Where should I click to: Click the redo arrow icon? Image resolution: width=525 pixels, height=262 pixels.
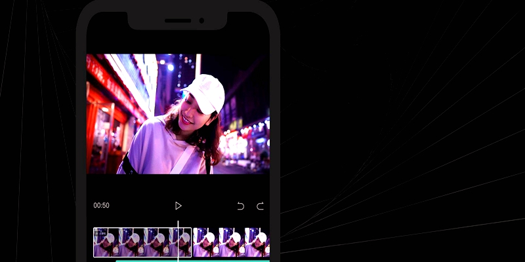click(260, 206)
